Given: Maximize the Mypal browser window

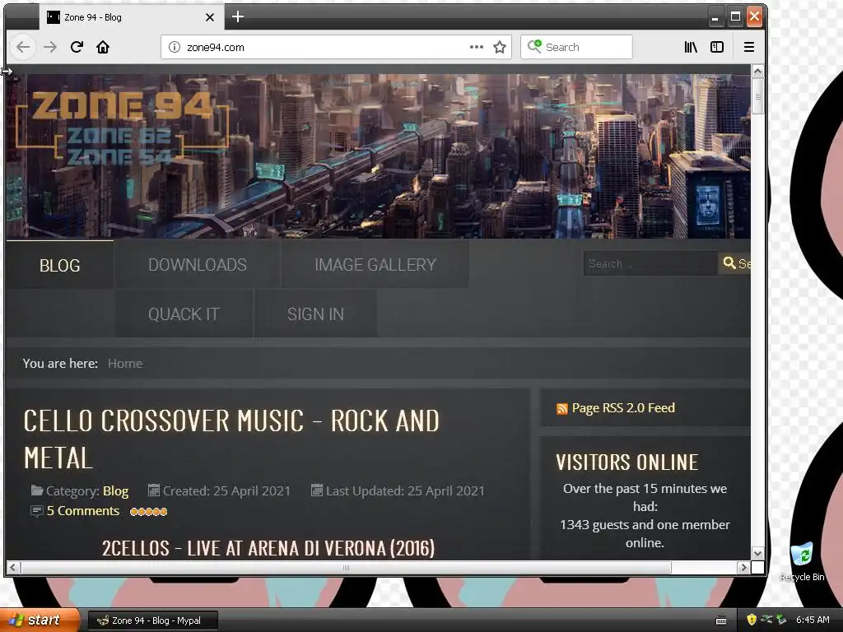Looking at the screenshot, I should (735, 16).
